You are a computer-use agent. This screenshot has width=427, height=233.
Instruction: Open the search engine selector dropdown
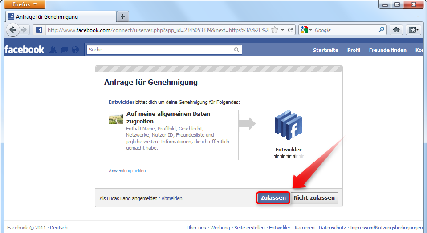point(306,30)
